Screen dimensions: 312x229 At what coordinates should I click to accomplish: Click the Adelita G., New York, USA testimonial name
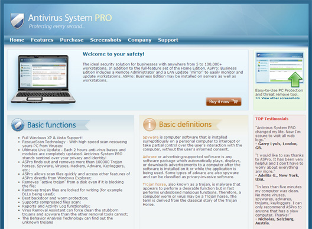[x=277, y=177]
